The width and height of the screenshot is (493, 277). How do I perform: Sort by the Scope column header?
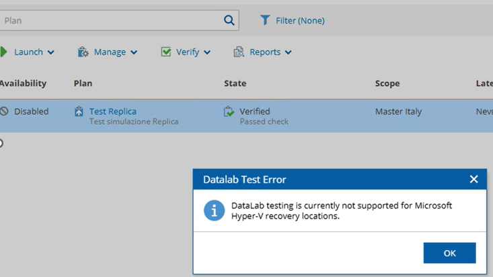pyautogui.click(x=387, y=83)
